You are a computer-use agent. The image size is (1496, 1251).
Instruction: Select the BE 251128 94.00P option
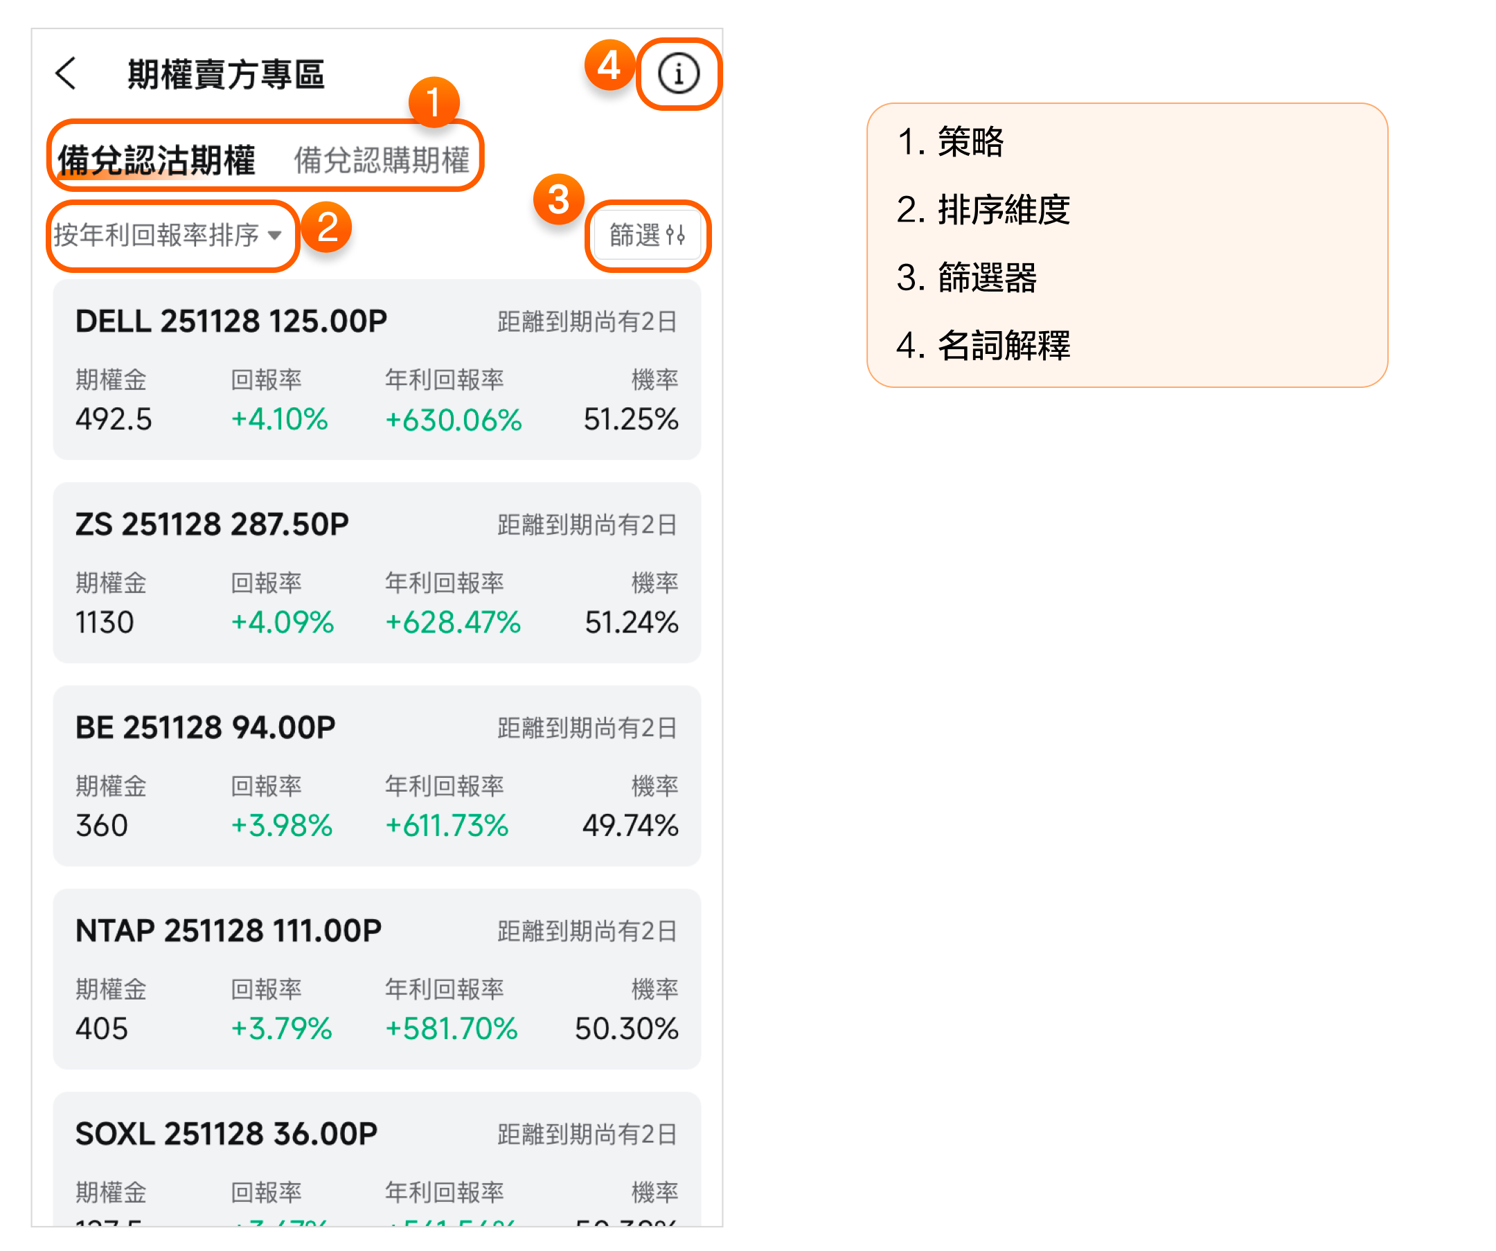tap(205, 727)
